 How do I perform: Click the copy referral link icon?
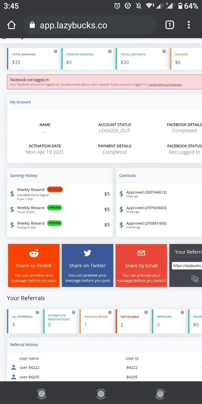[195, 279]
